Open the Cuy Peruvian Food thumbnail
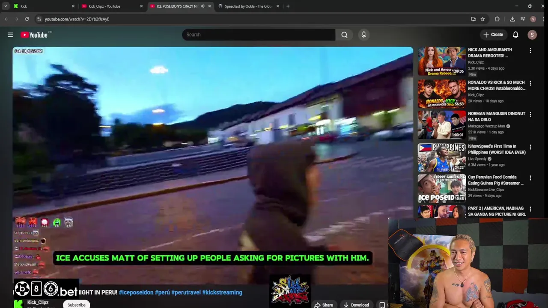This screenshot has width=548, height=308. pos(441,188)
